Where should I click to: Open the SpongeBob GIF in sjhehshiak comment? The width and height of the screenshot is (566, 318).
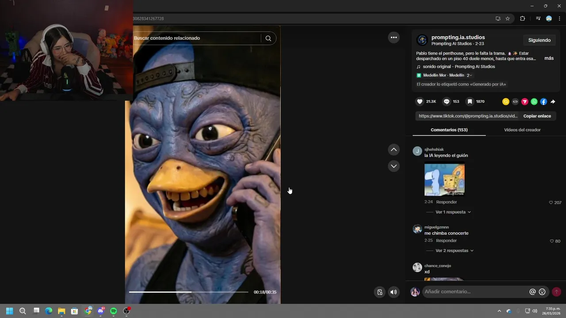pyautogui.click(x=444, y=180)
